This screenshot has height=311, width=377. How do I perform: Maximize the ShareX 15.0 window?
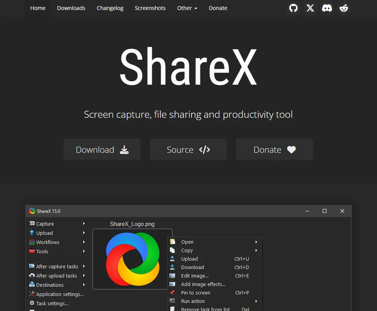(x=325, y=211)
